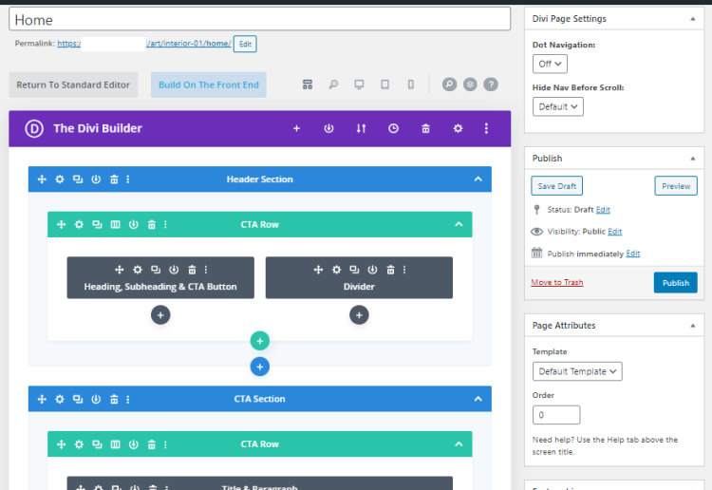This screenshot has height=490, width=712.
Task: Open settings gear of Divider module
Action: [336, 270]
